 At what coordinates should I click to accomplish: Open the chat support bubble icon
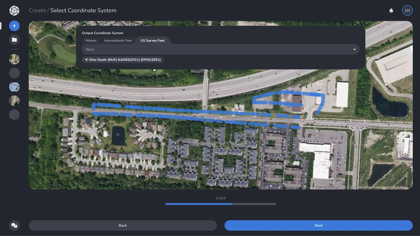coord(14,225)
